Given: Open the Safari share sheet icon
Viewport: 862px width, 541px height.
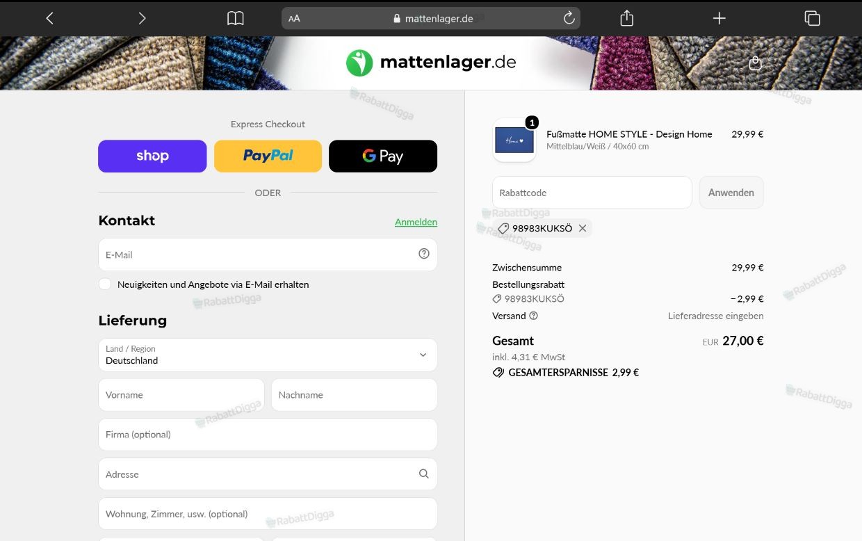Looking at the screenshot, I should pyautogui.click(x=626, y=18).
